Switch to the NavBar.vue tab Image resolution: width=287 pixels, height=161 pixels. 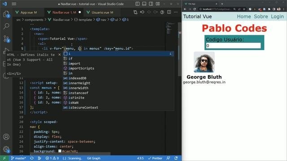tap(64, 13)
